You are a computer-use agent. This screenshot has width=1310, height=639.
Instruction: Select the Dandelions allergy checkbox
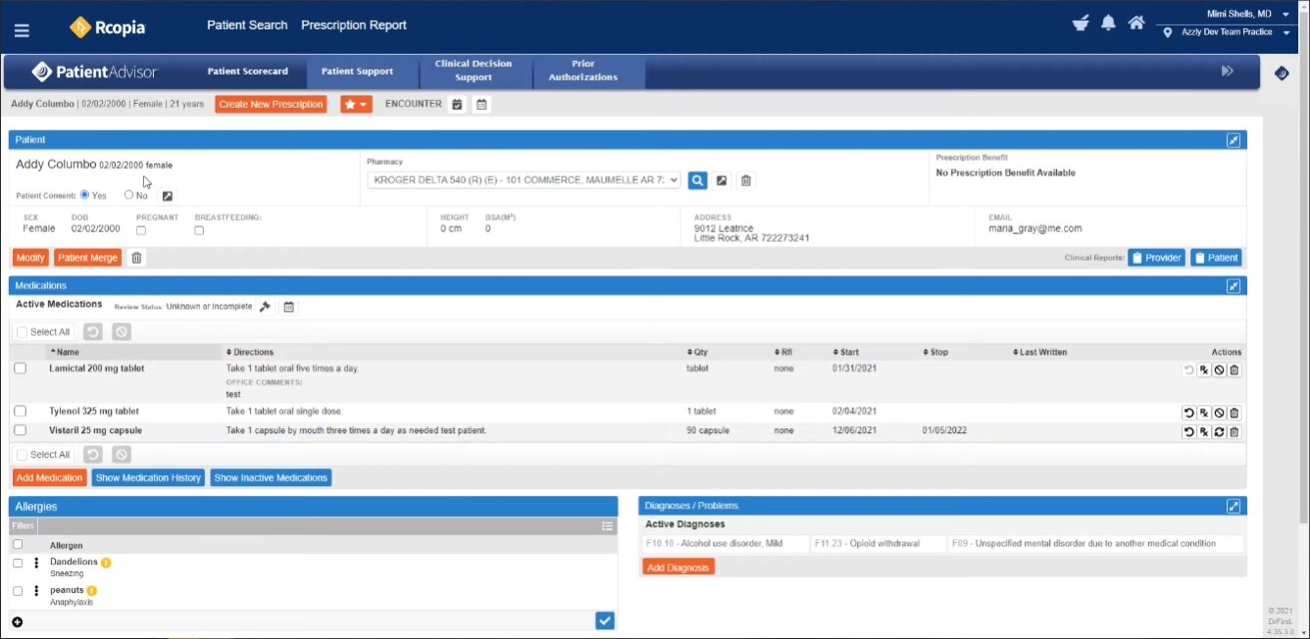coord(18,564)
